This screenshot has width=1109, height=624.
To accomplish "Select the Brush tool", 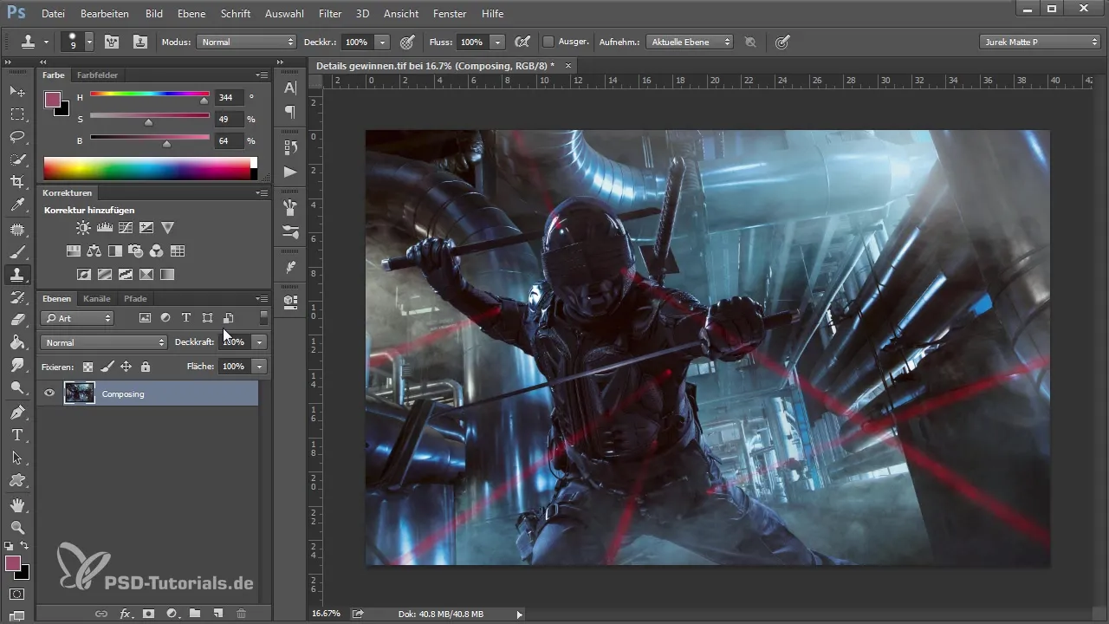I will [x=17, y=252].
